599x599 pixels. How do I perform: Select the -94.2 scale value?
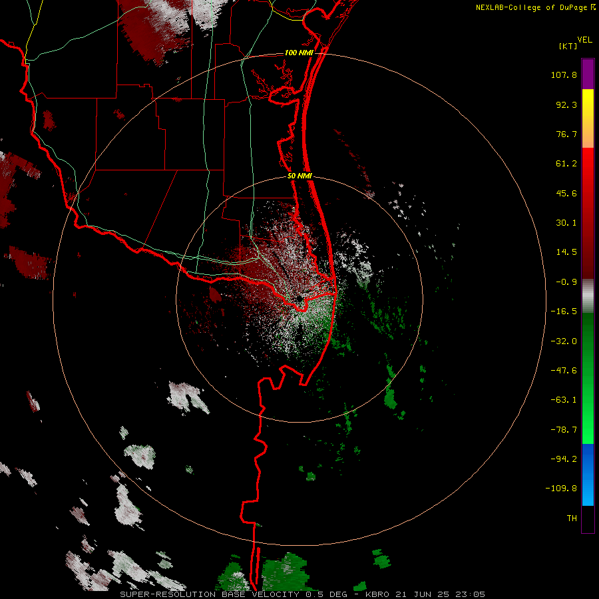pos(564,459)
